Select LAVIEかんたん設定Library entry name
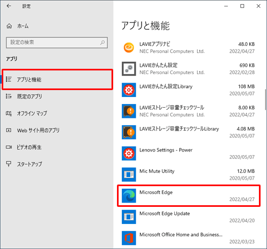 pos(166,86)
